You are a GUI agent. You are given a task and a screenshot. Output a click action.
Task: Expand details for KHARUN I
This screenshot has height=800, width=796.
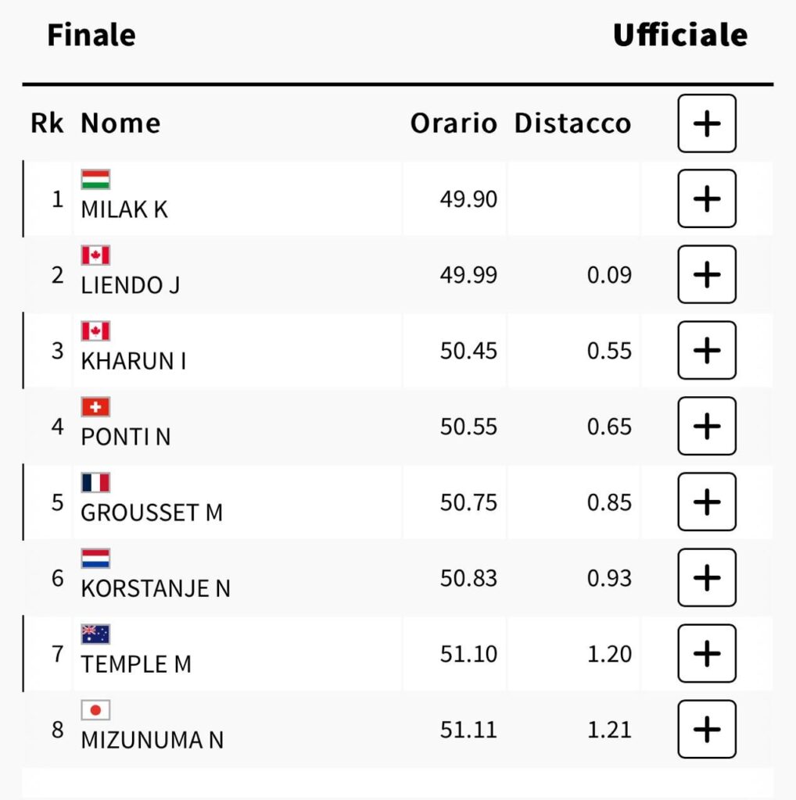[x=707, y=350]
